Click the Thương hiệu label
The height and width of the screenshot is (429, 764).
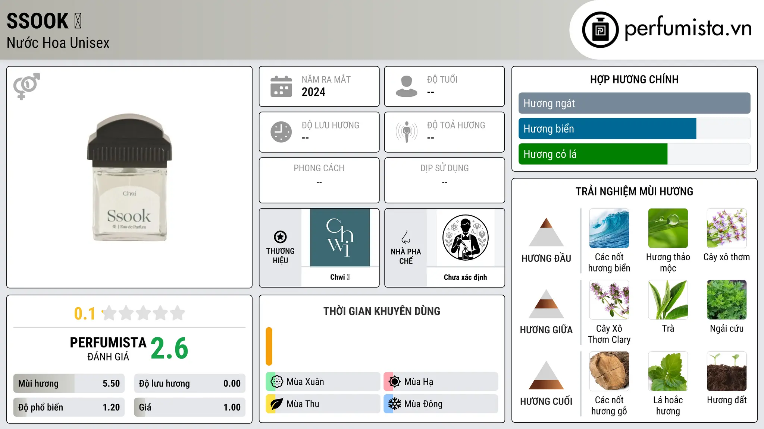pos(280,256)
